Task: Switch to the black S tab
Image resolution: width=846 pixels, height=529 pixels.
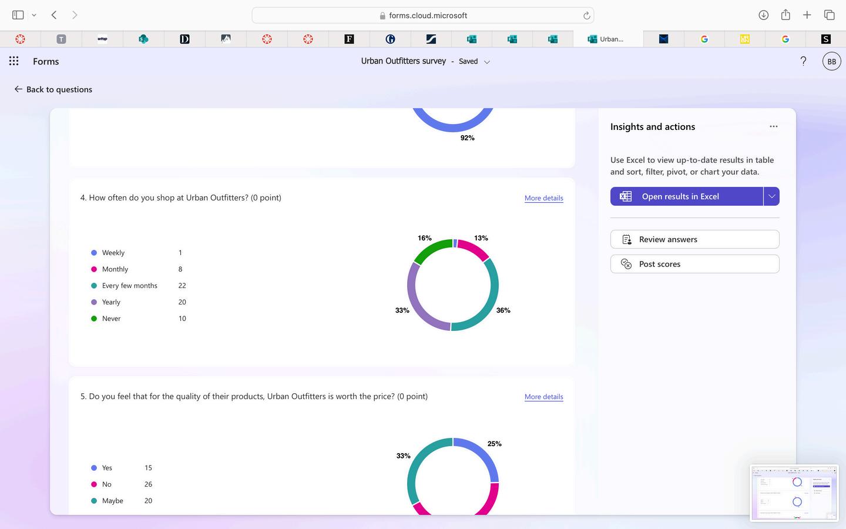Action: click(x=826, y=39)
